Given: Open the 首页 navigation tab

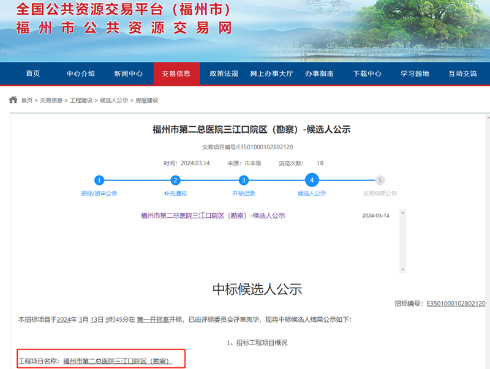Looking at the screenshot, I should point(33,73).
